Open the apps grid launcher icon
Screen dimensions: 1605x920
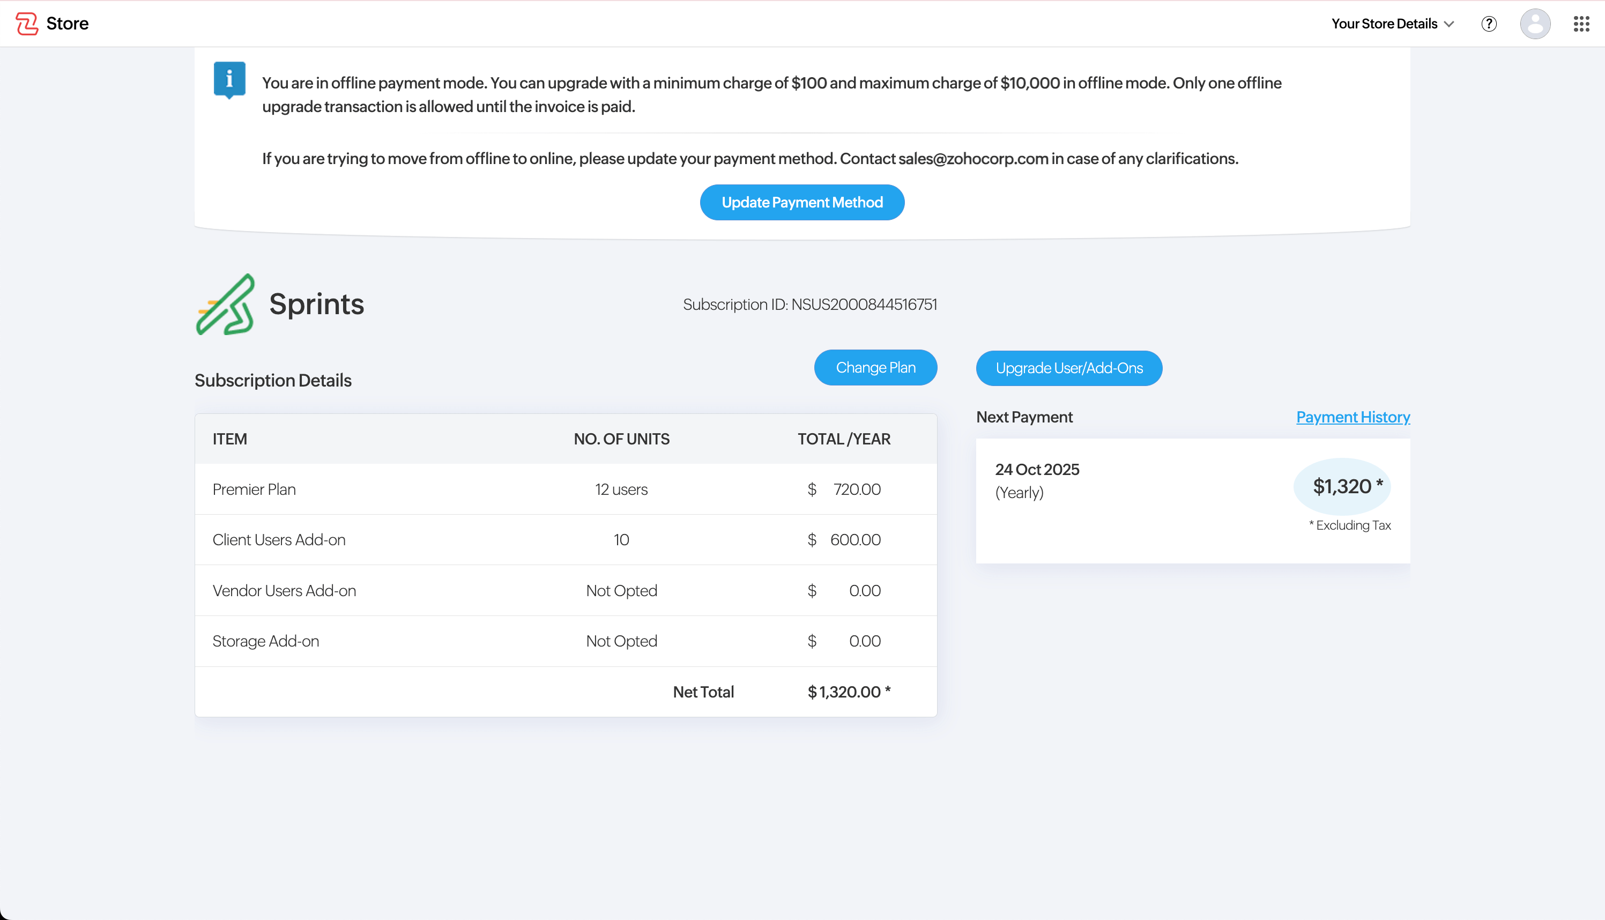coord(1581,24)
